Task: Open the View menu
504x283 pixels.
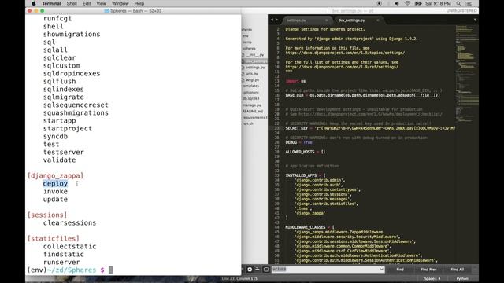Action: click(x=102, y=3)
